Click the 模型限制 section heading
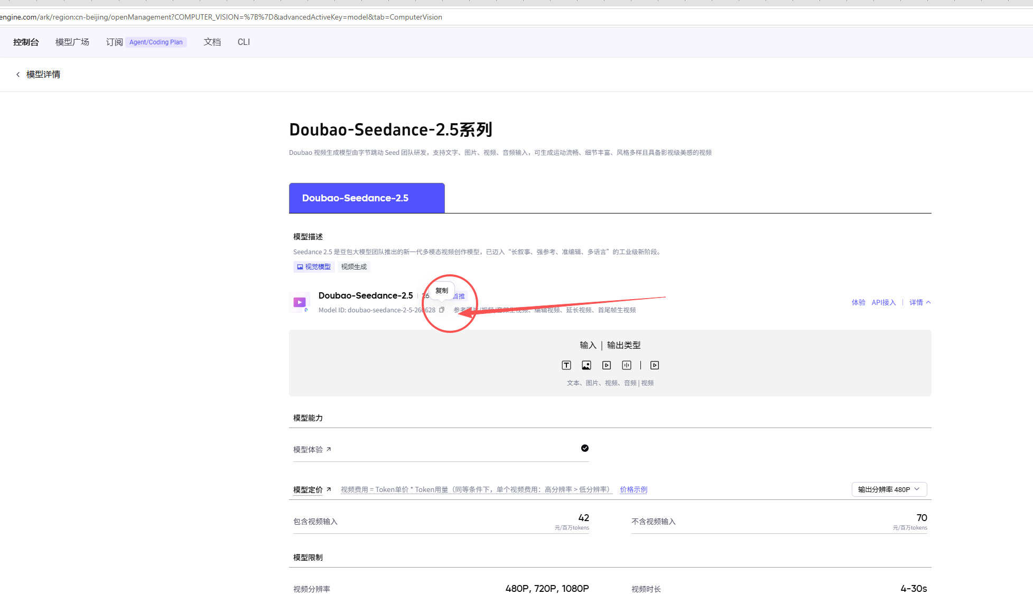1033x594 pixels. 308,558
